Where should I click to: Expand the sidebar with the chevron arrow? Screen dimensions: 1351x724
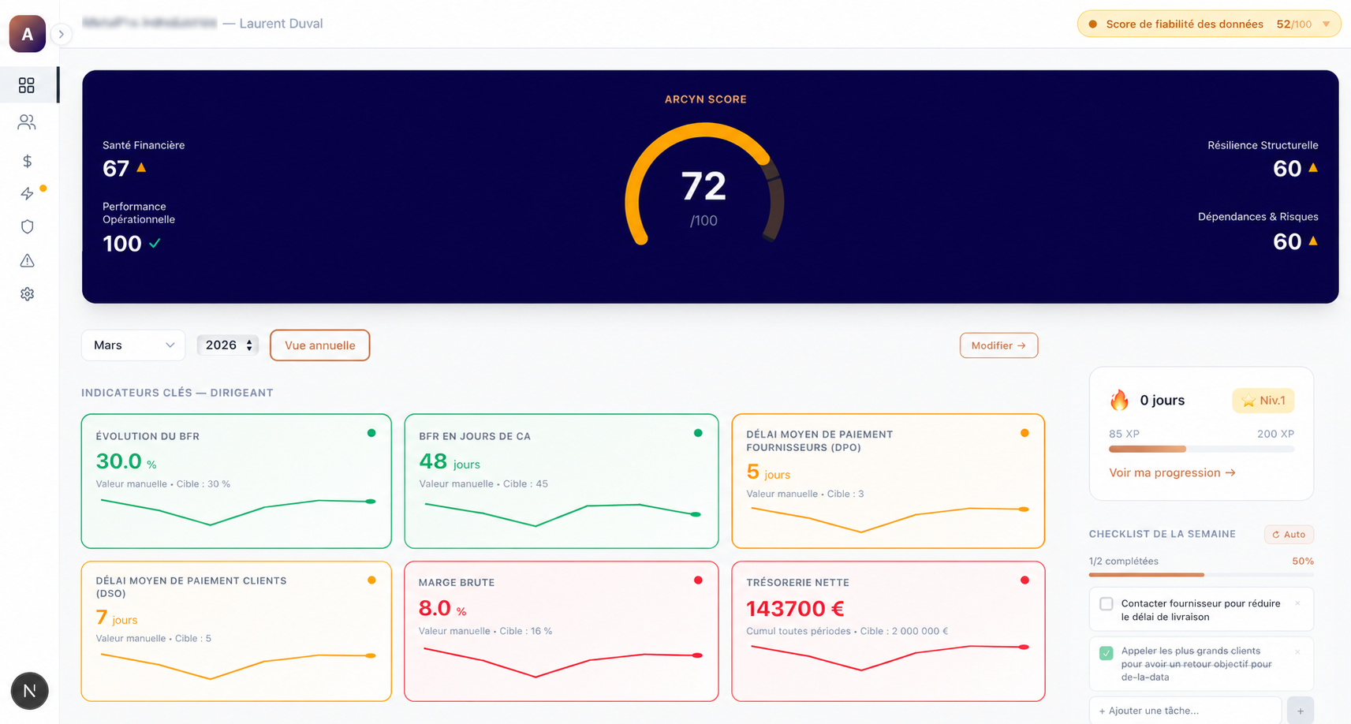62,34
